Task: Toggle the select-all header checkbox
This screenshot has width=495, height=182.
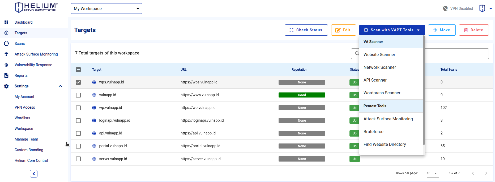Action: 78,70
